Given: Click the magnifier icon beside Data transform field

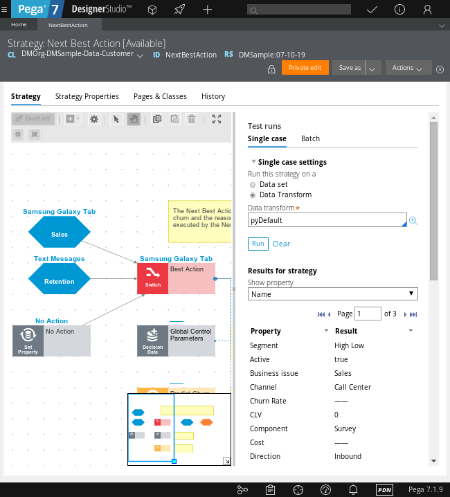Looking at the screenshot, I should coord(413,221).
